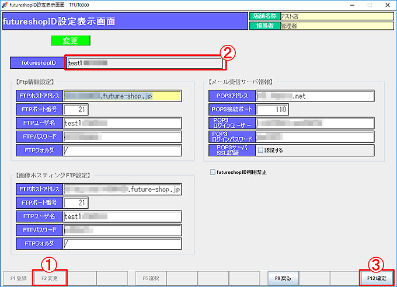
Task: Click FTPフォルダ field in Ftp情報設定
Action: coord(122,150)
